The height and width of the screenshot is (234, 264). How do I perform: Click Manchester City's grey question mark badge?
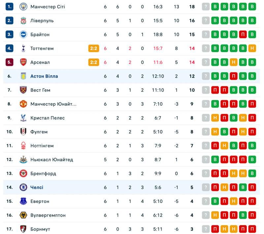[x=206, y=7]
